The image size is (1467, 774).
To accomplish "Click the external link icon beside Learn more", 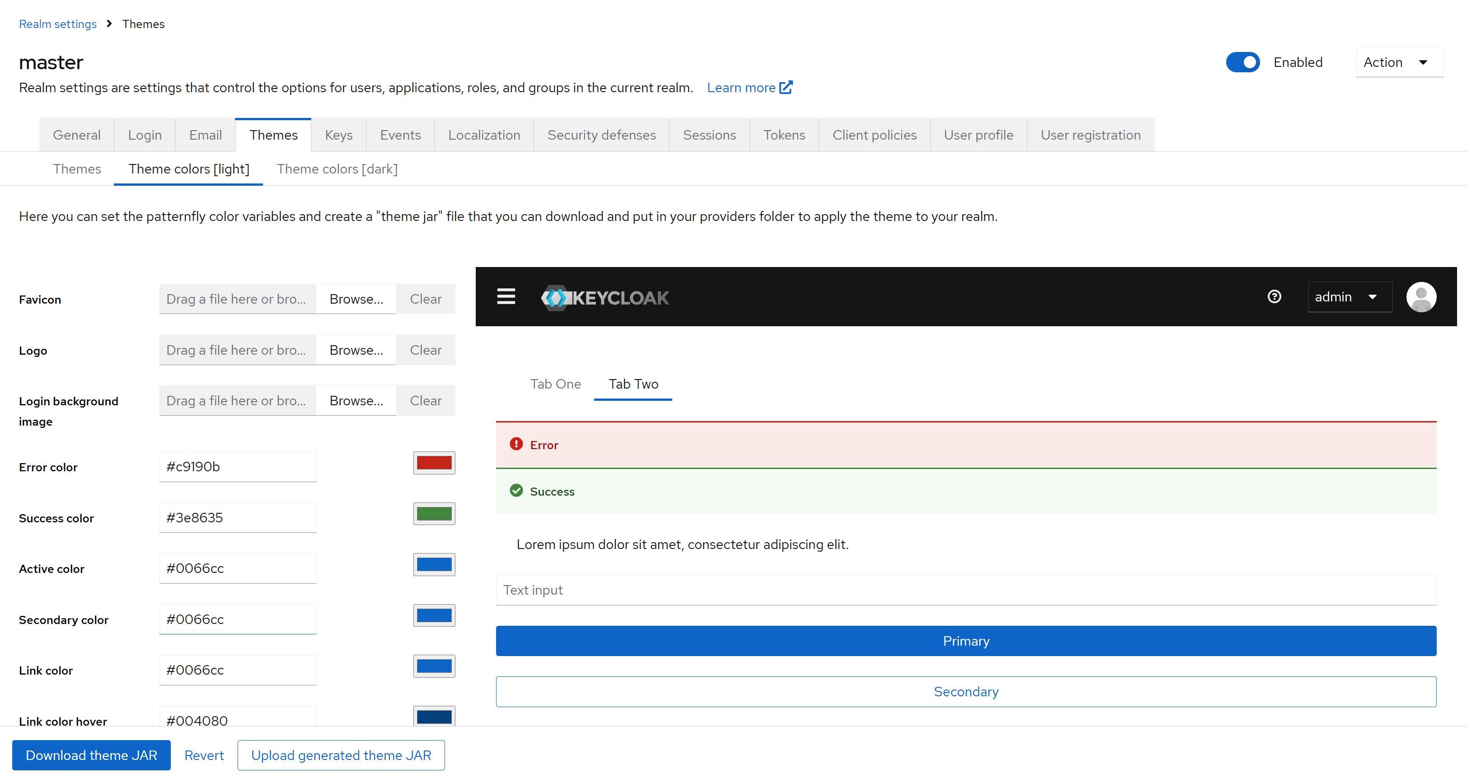I will (786, 88).
